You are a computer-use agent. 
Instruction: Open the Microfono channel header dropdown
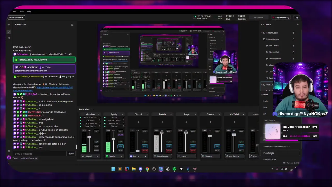tap(99, 114)
